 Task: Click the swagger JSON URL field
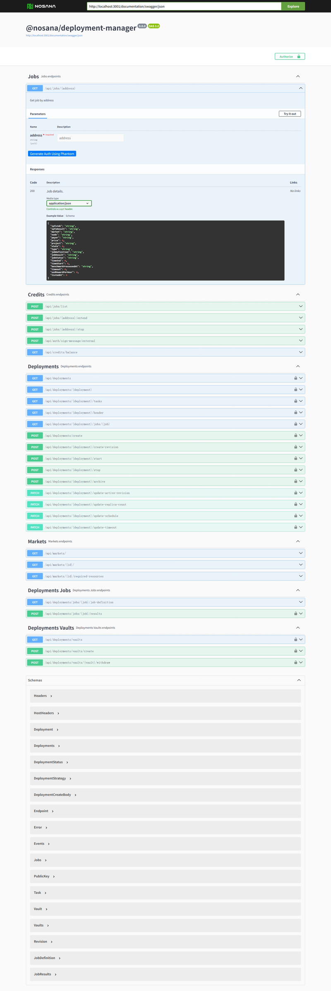(184, 6)
